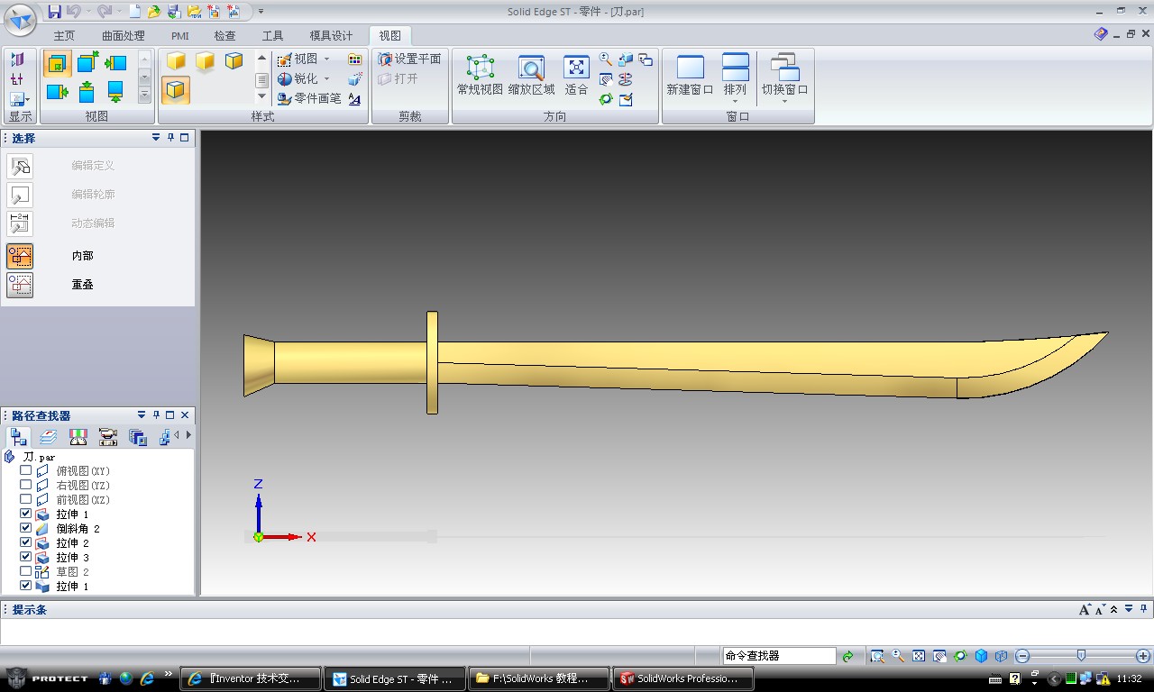Open the 工具 (Tools) ribbon tab
The image size is (1154, 692).
pyautogui.click(x=272, y=36)
